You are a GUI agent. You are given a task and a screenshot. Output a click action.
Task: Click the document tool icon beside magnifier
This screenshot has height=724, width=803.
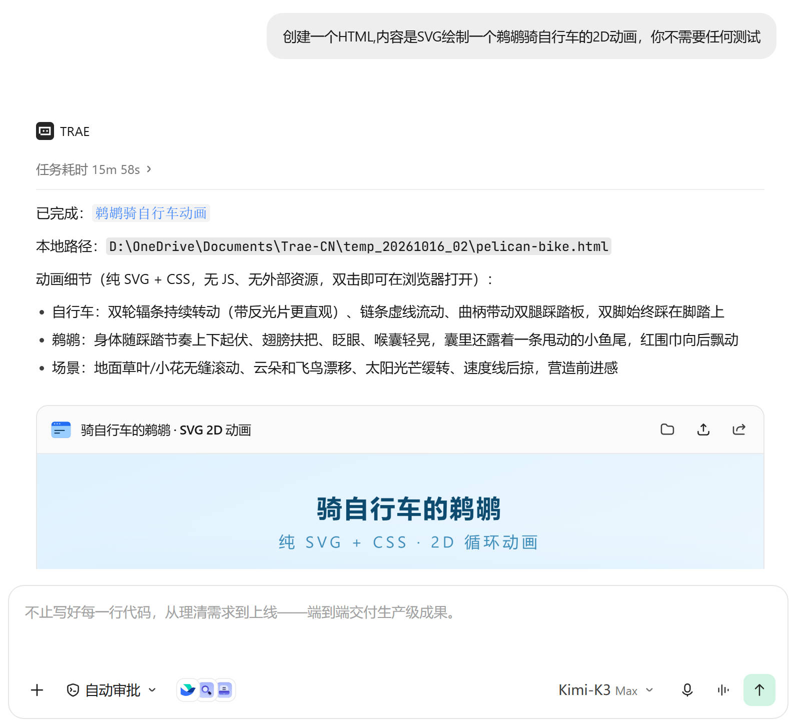click(225, 690)
